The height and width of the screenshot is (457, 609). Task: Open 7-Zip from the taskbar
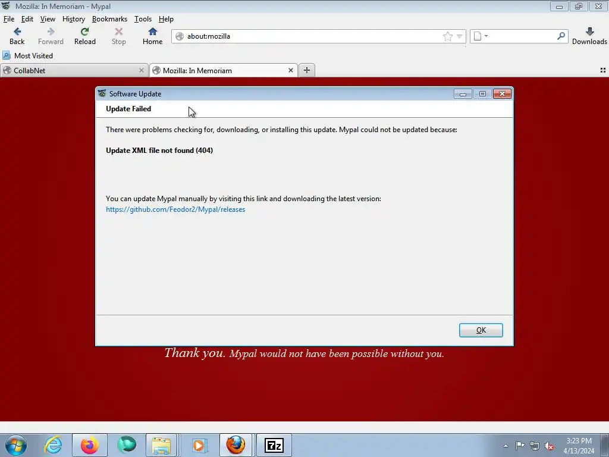pyautogui.click(x=274, y=445)
